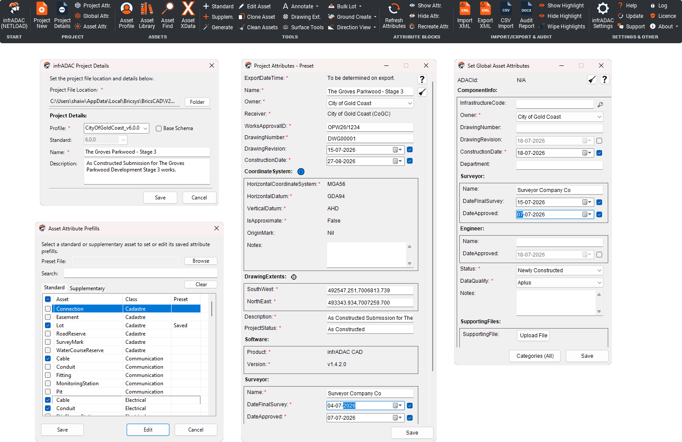The image size is (682, 442).
Task: Open the Bulk Lot dropdown menu
Action: [345, 6]
